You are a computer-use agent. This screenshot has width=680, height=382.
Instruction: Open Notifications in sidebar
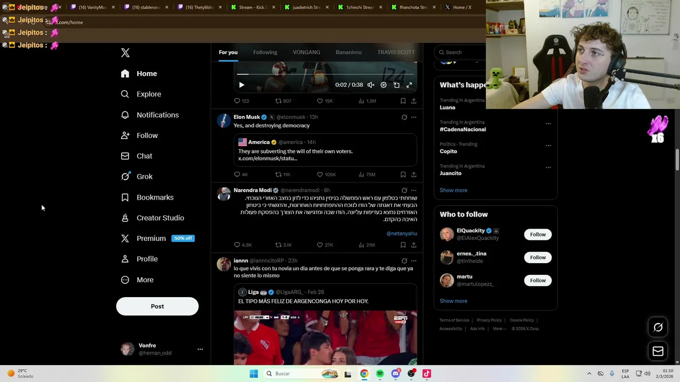pyautogui.click(x=150, y=115)
